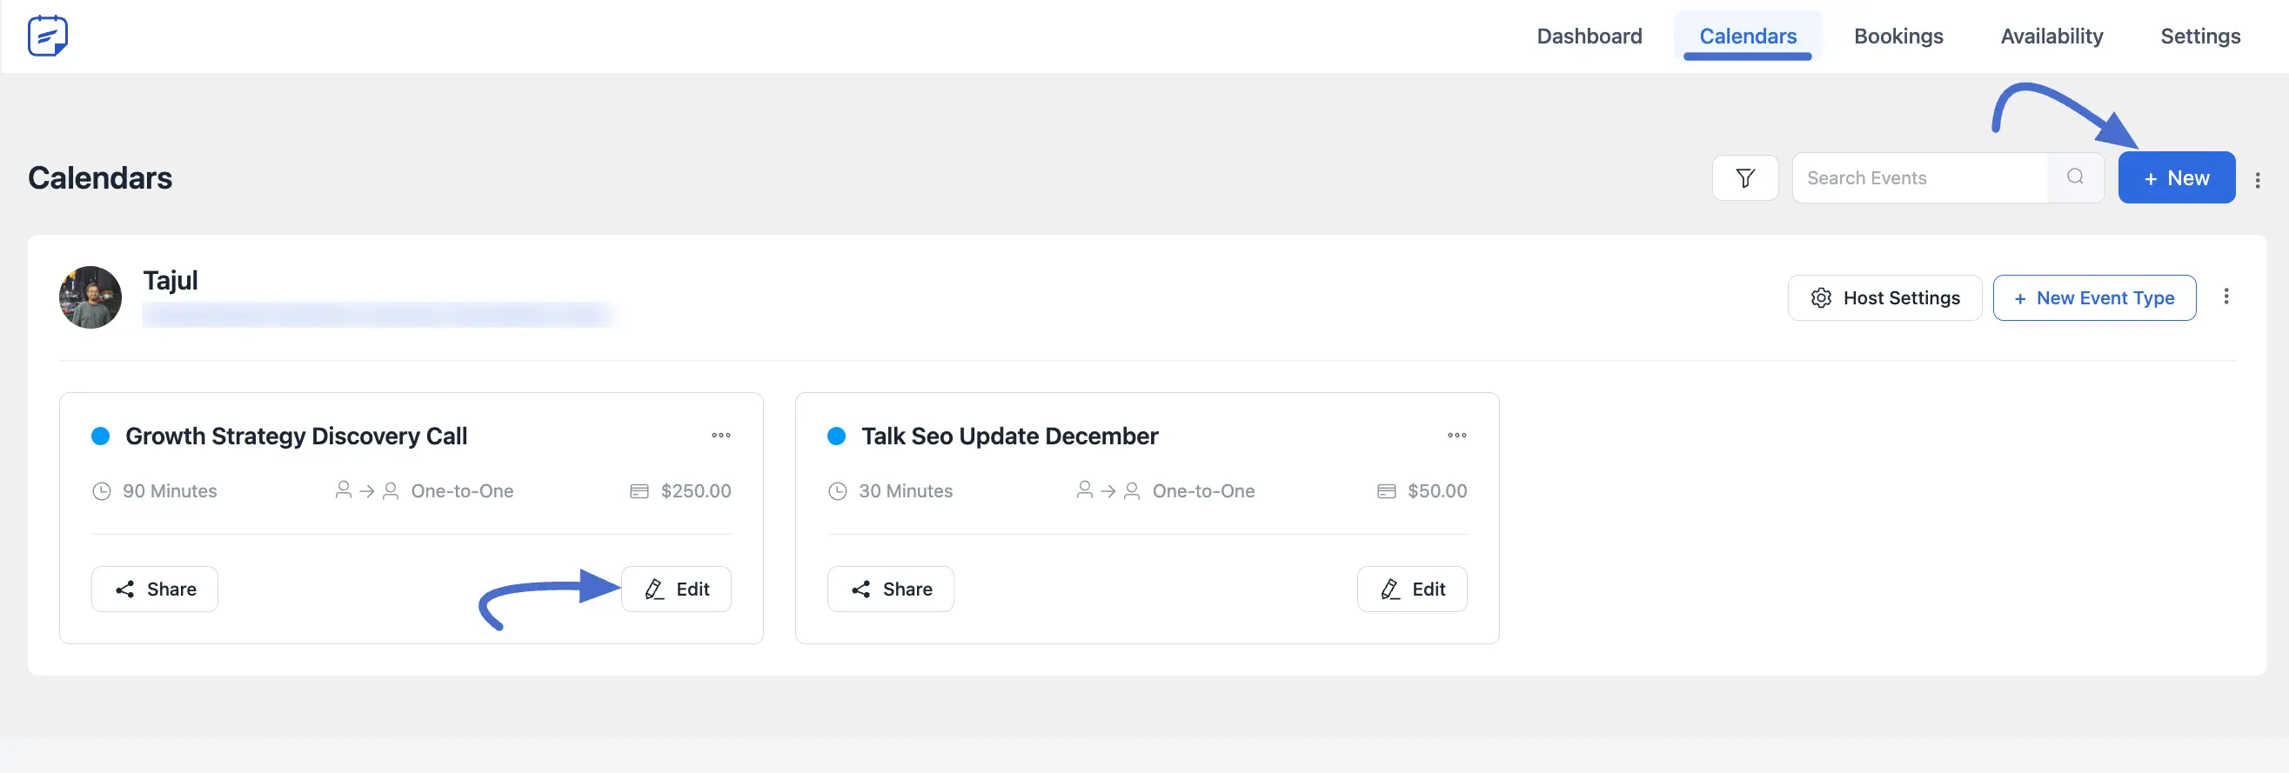
Task: Click the blue New button
Action: tap(2175, 177)
